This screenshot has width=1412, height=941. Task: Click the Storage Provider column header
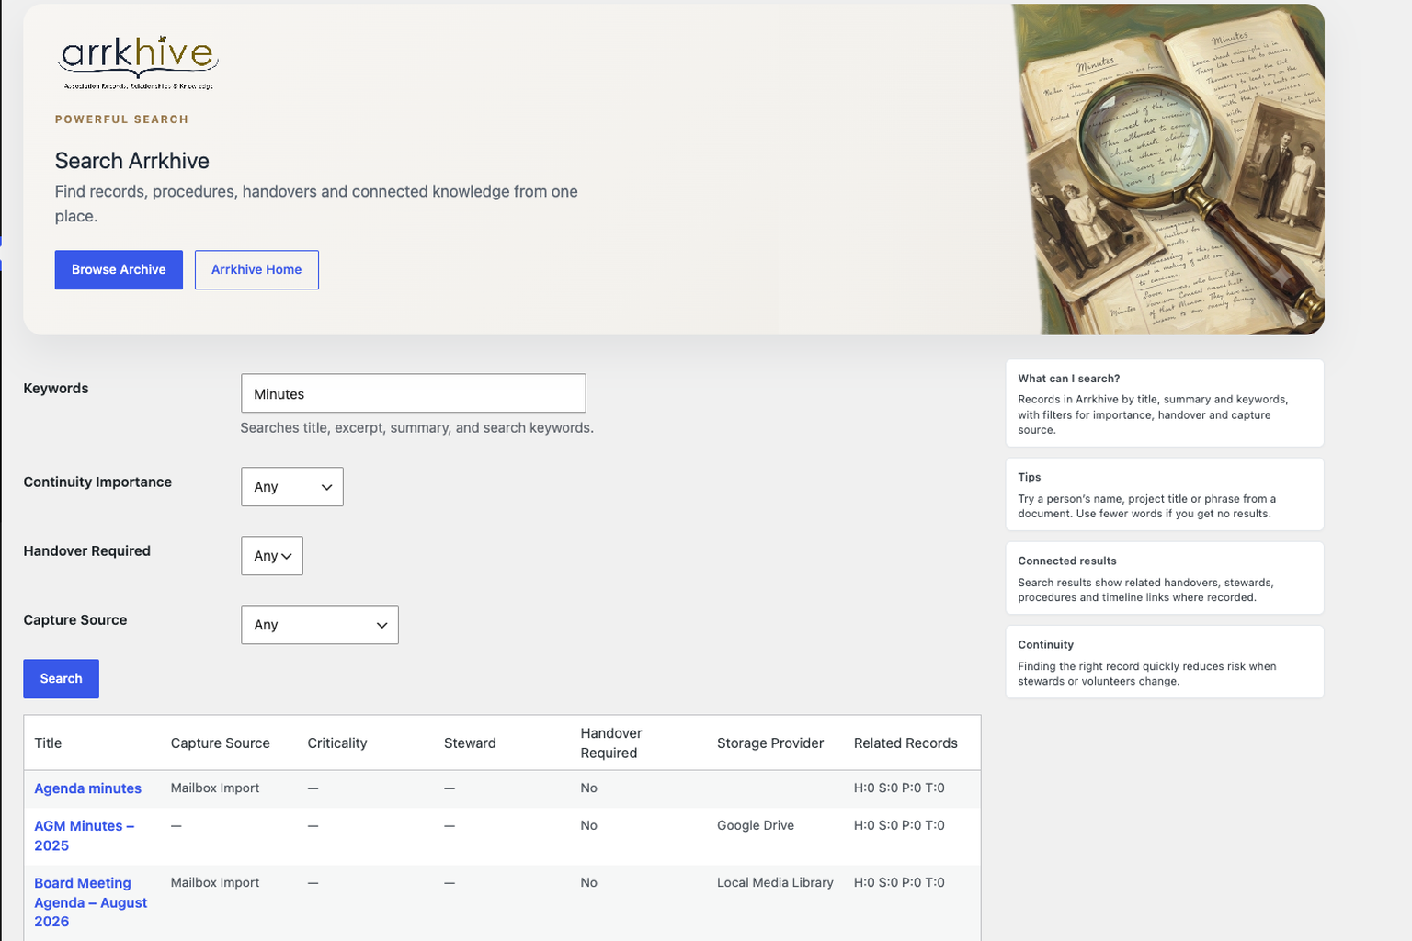click(770, 743)
